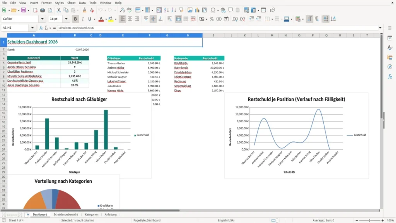Viewport: 396px width, 223px height.
Task: Toggle print preview
Action: point(50,10)
